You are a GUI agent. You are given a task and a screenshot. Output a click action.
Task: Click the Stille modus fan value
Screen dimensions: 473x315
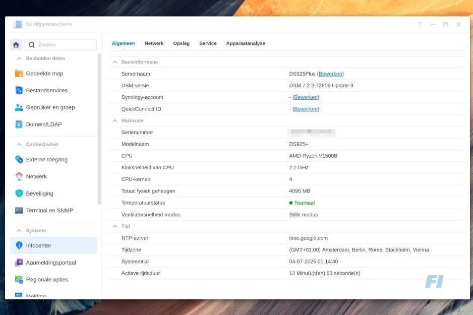click(x=304, y=215)
